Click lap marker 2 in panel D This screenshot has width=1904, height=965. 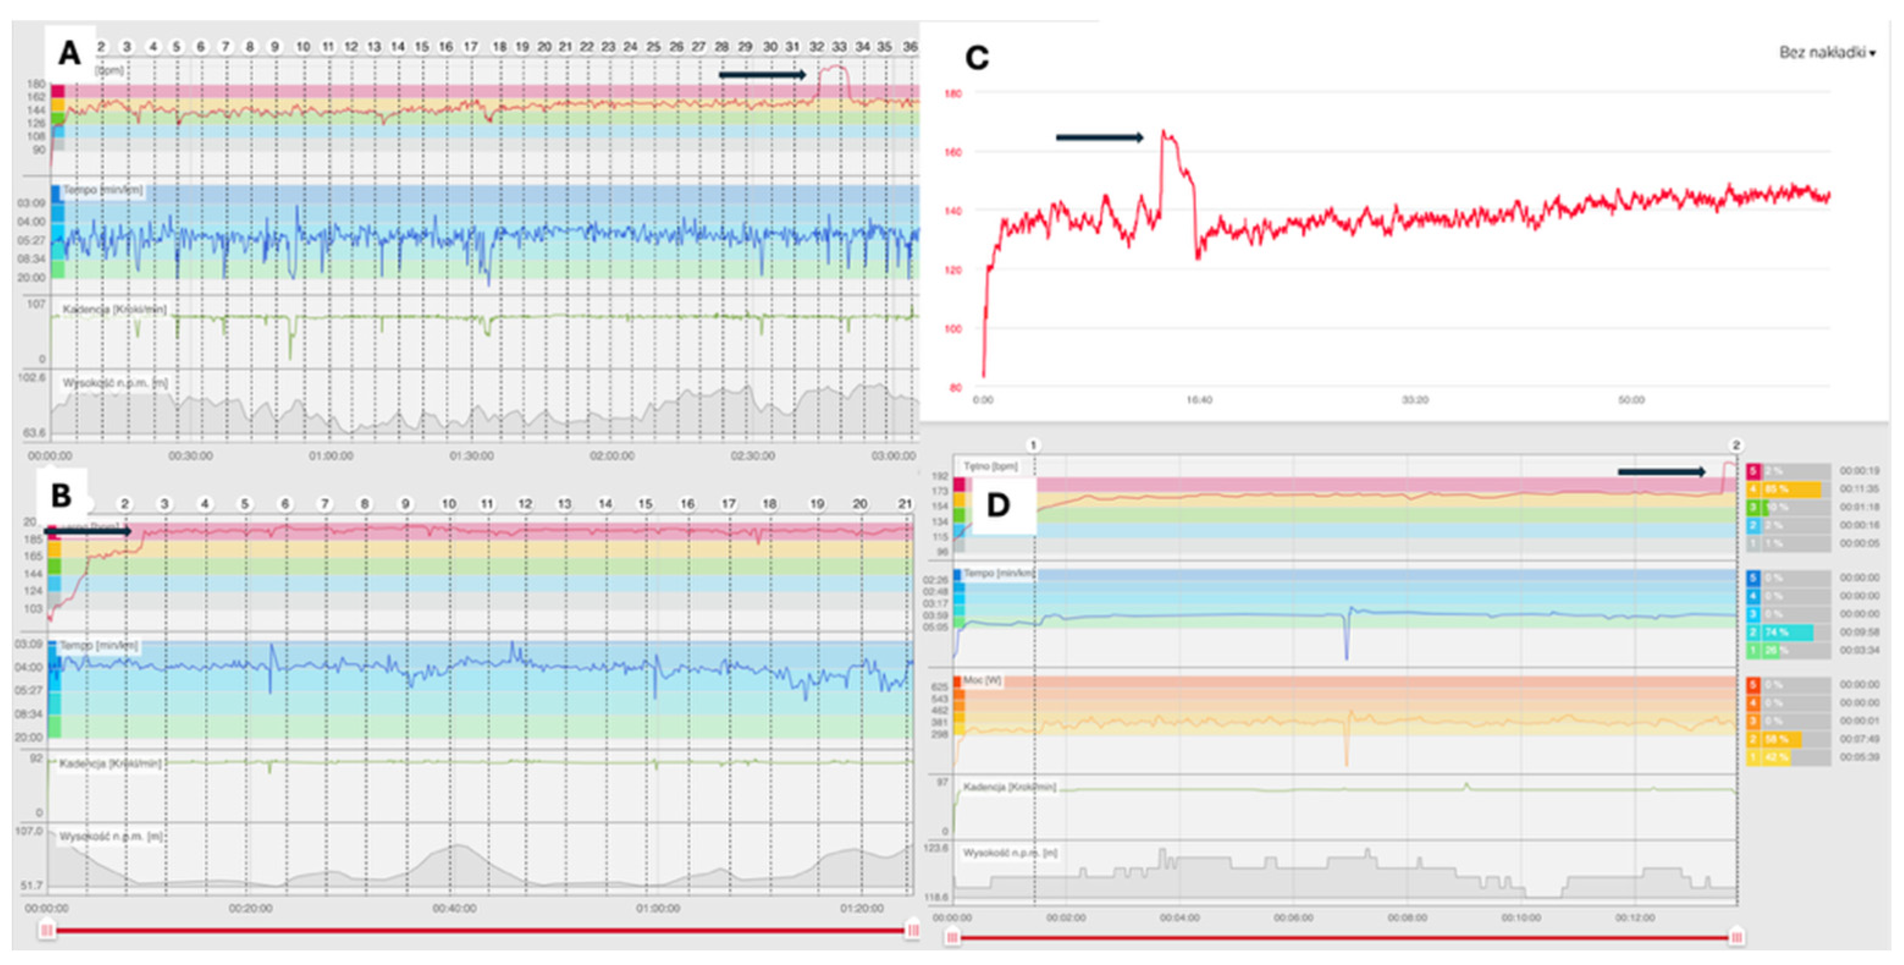click(1736, 445)
